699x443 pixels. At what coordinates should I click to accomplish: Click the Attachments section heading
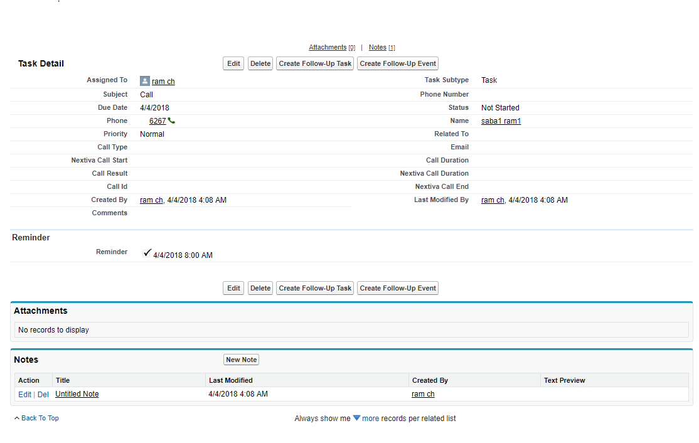coord(41,311)
